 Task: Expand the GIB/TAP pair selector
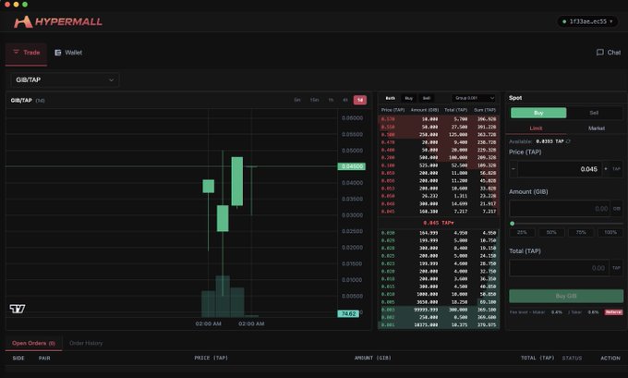pos(65,79)
